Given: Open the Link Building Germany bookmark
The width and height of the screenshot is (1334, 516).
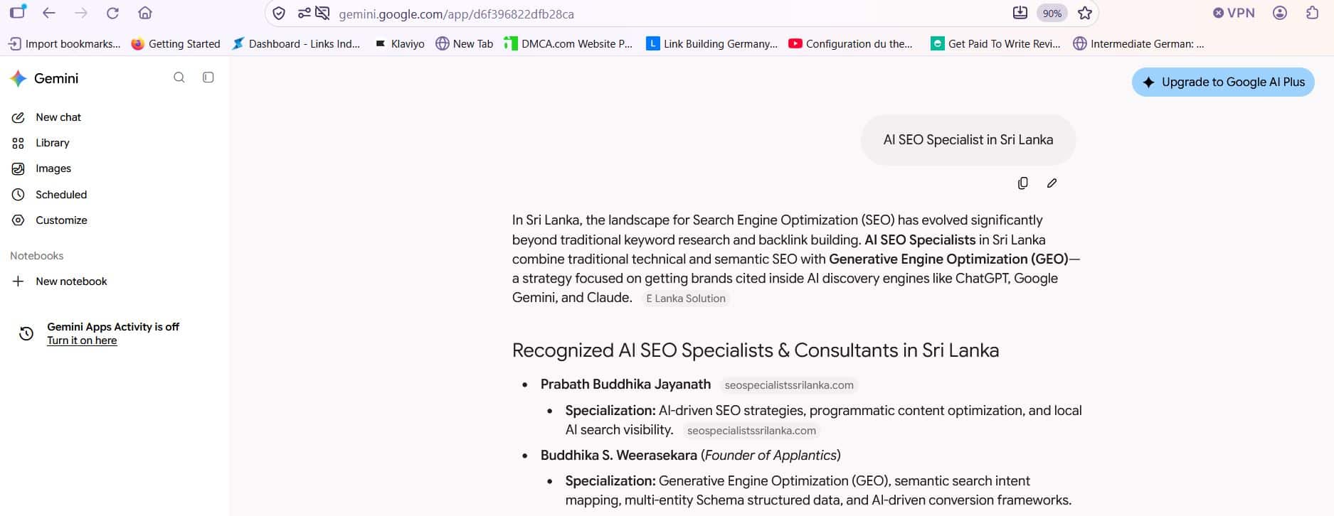Looking at the screenshot, I should pyautogui.click(x=711, y=43).
